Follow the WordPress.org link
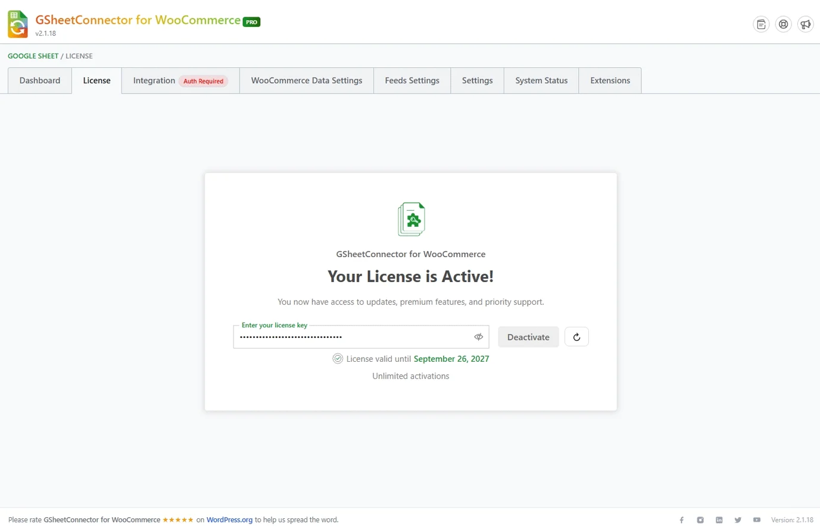Viewport: 820px width, 532px height. (x=229, y=520)
